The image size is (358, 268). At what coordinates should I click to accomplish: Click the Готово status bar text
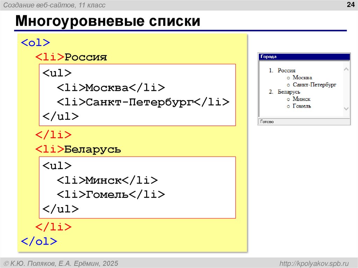coord(267,122)
